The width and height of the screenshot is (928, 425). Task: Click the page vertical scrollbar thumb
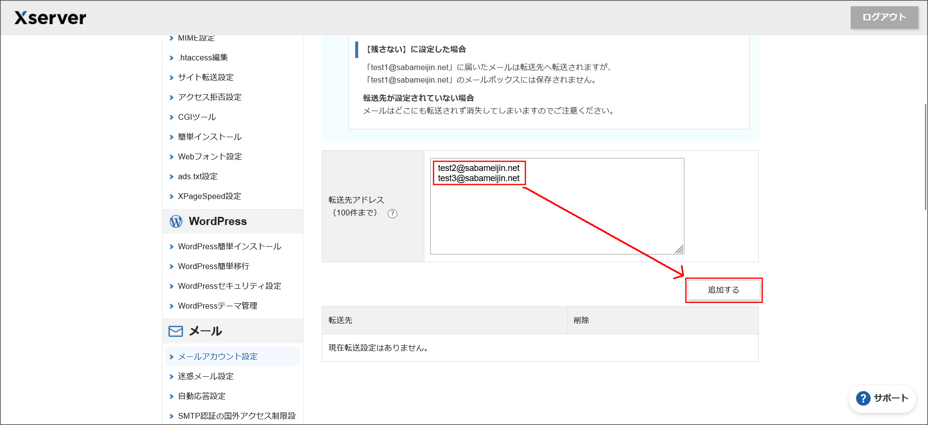click(x=926, y=157)
